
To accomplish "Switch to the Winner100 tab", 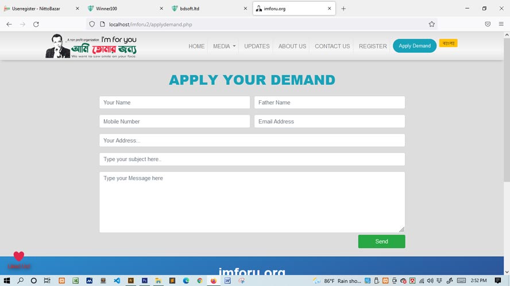I will click(125, 9).
